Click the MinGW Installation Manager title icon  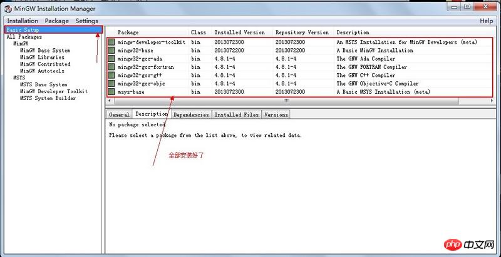8,9
